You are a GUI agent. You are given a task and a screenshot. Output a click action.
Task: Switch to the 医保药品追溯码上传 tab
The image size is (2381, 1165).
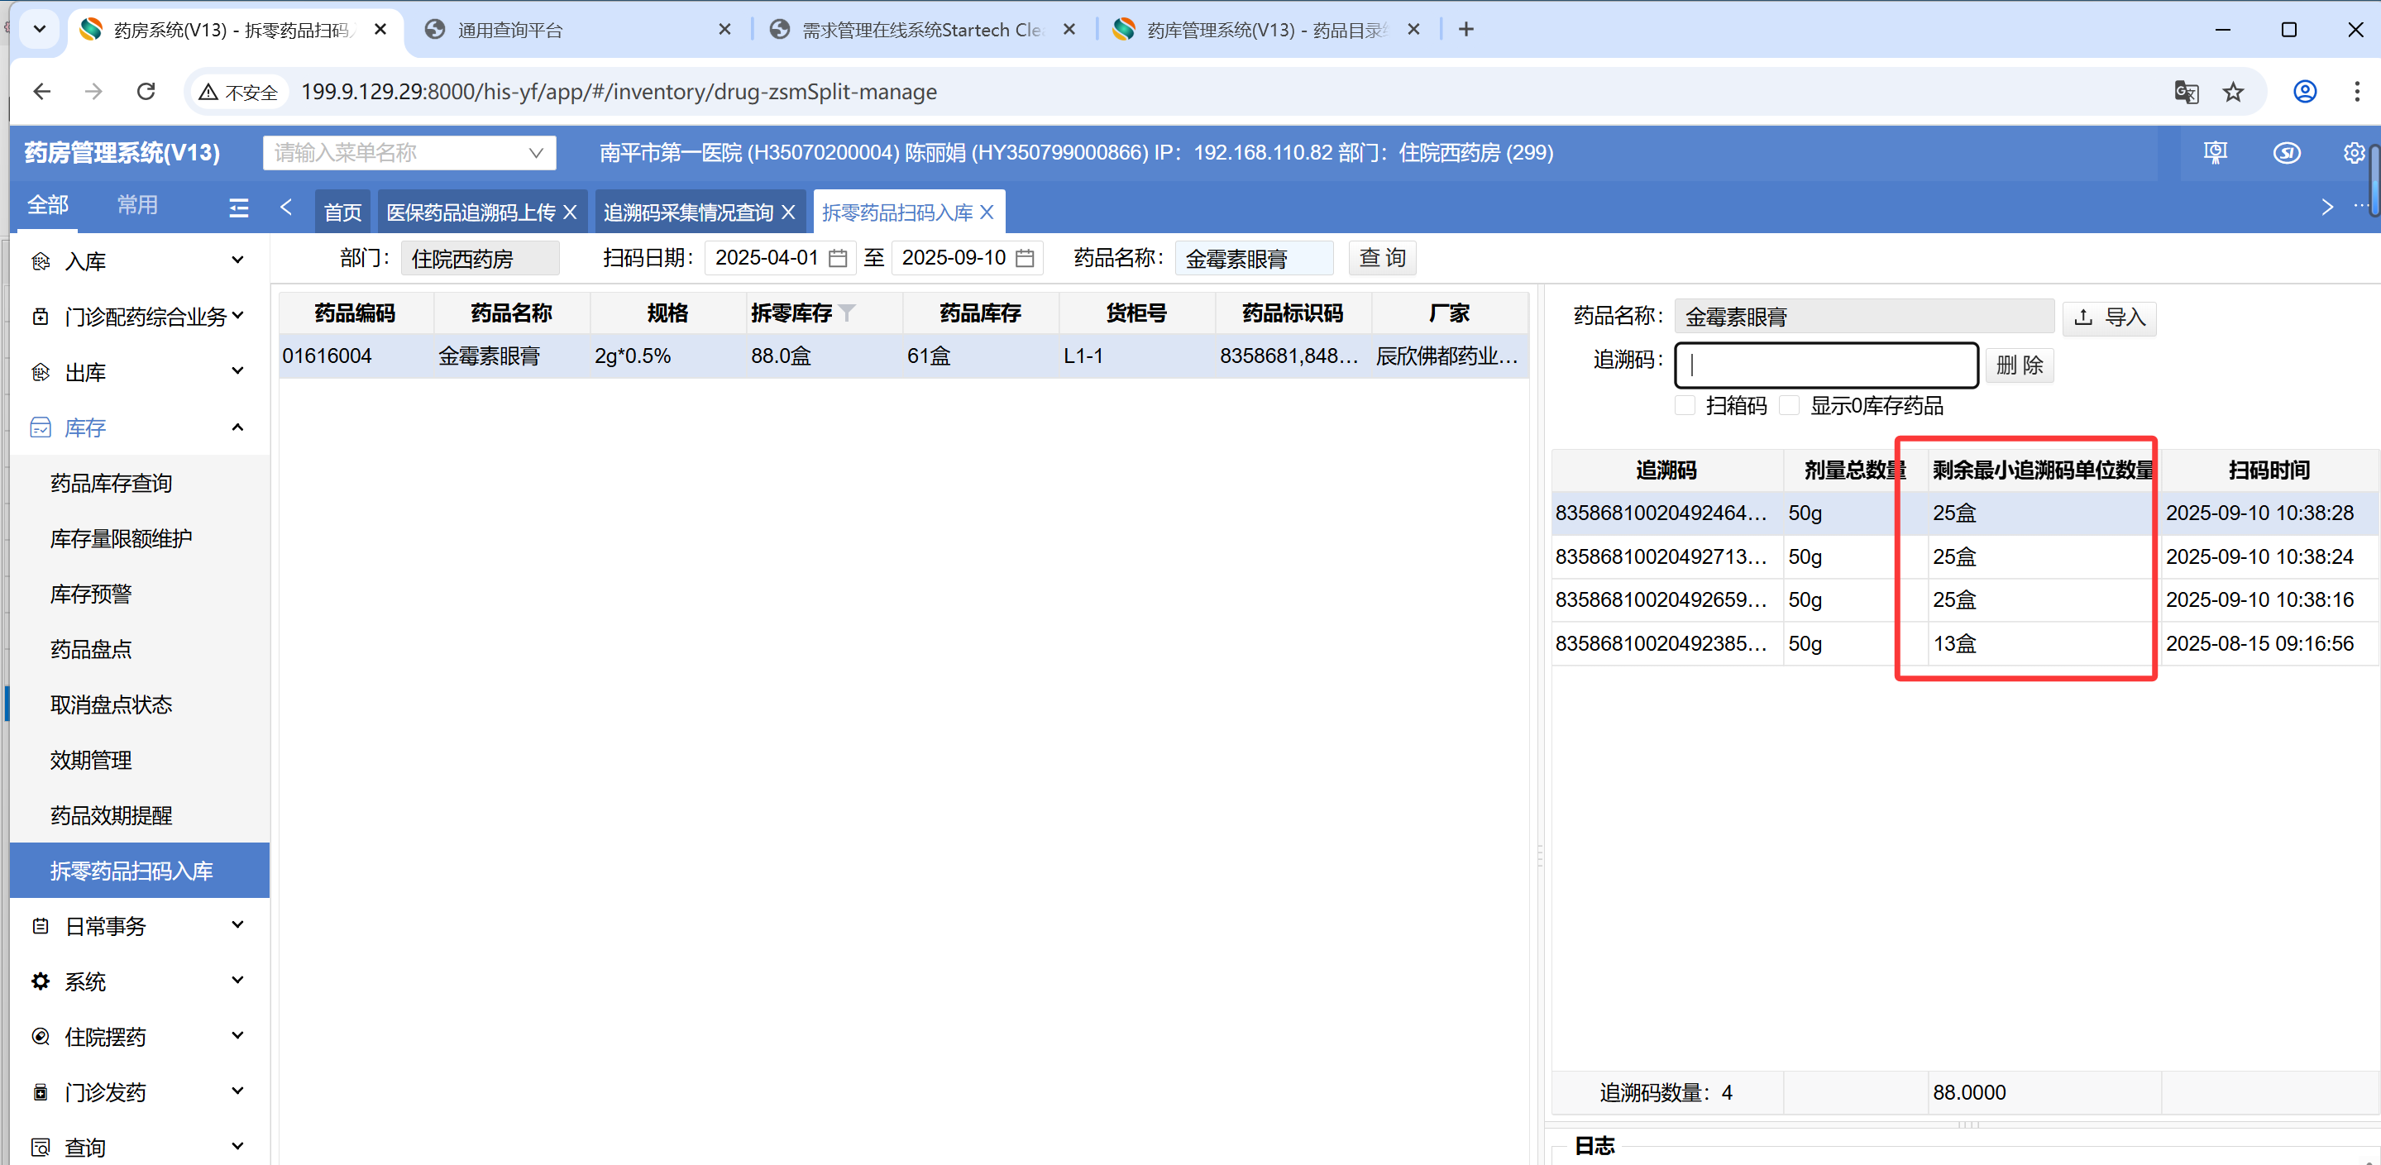tap(470, 212)
